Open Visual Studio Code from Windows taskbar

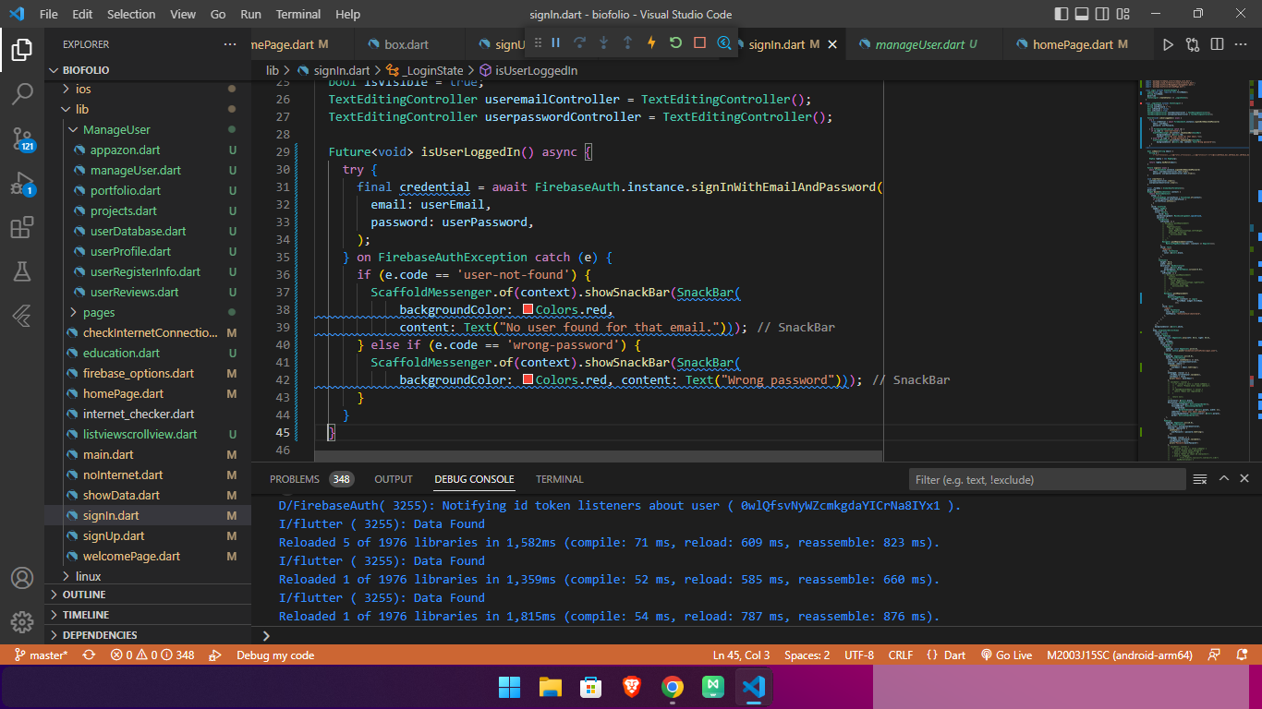click(x=752, y=687)
